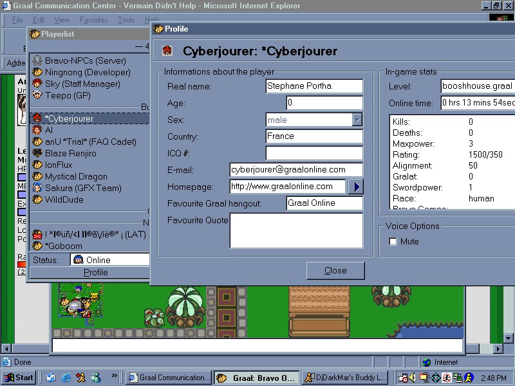Viewport: 515px width, 386px height.
Task: Click the head icon beside anU *Trial* (FAQ Cadet)
Action: click(37, 142)
